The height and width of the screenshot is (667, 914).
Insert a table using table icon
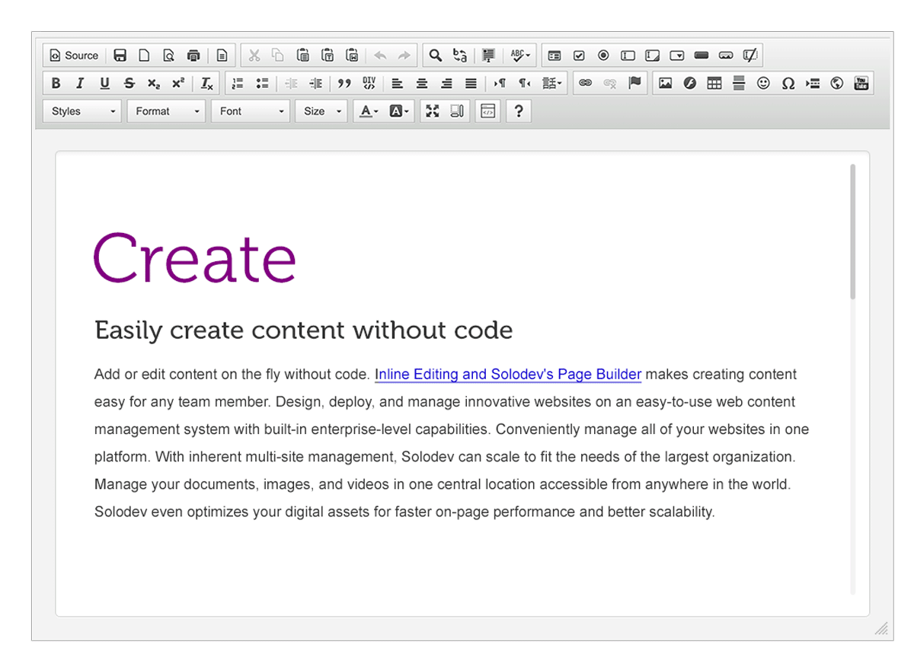coord(714,84)
